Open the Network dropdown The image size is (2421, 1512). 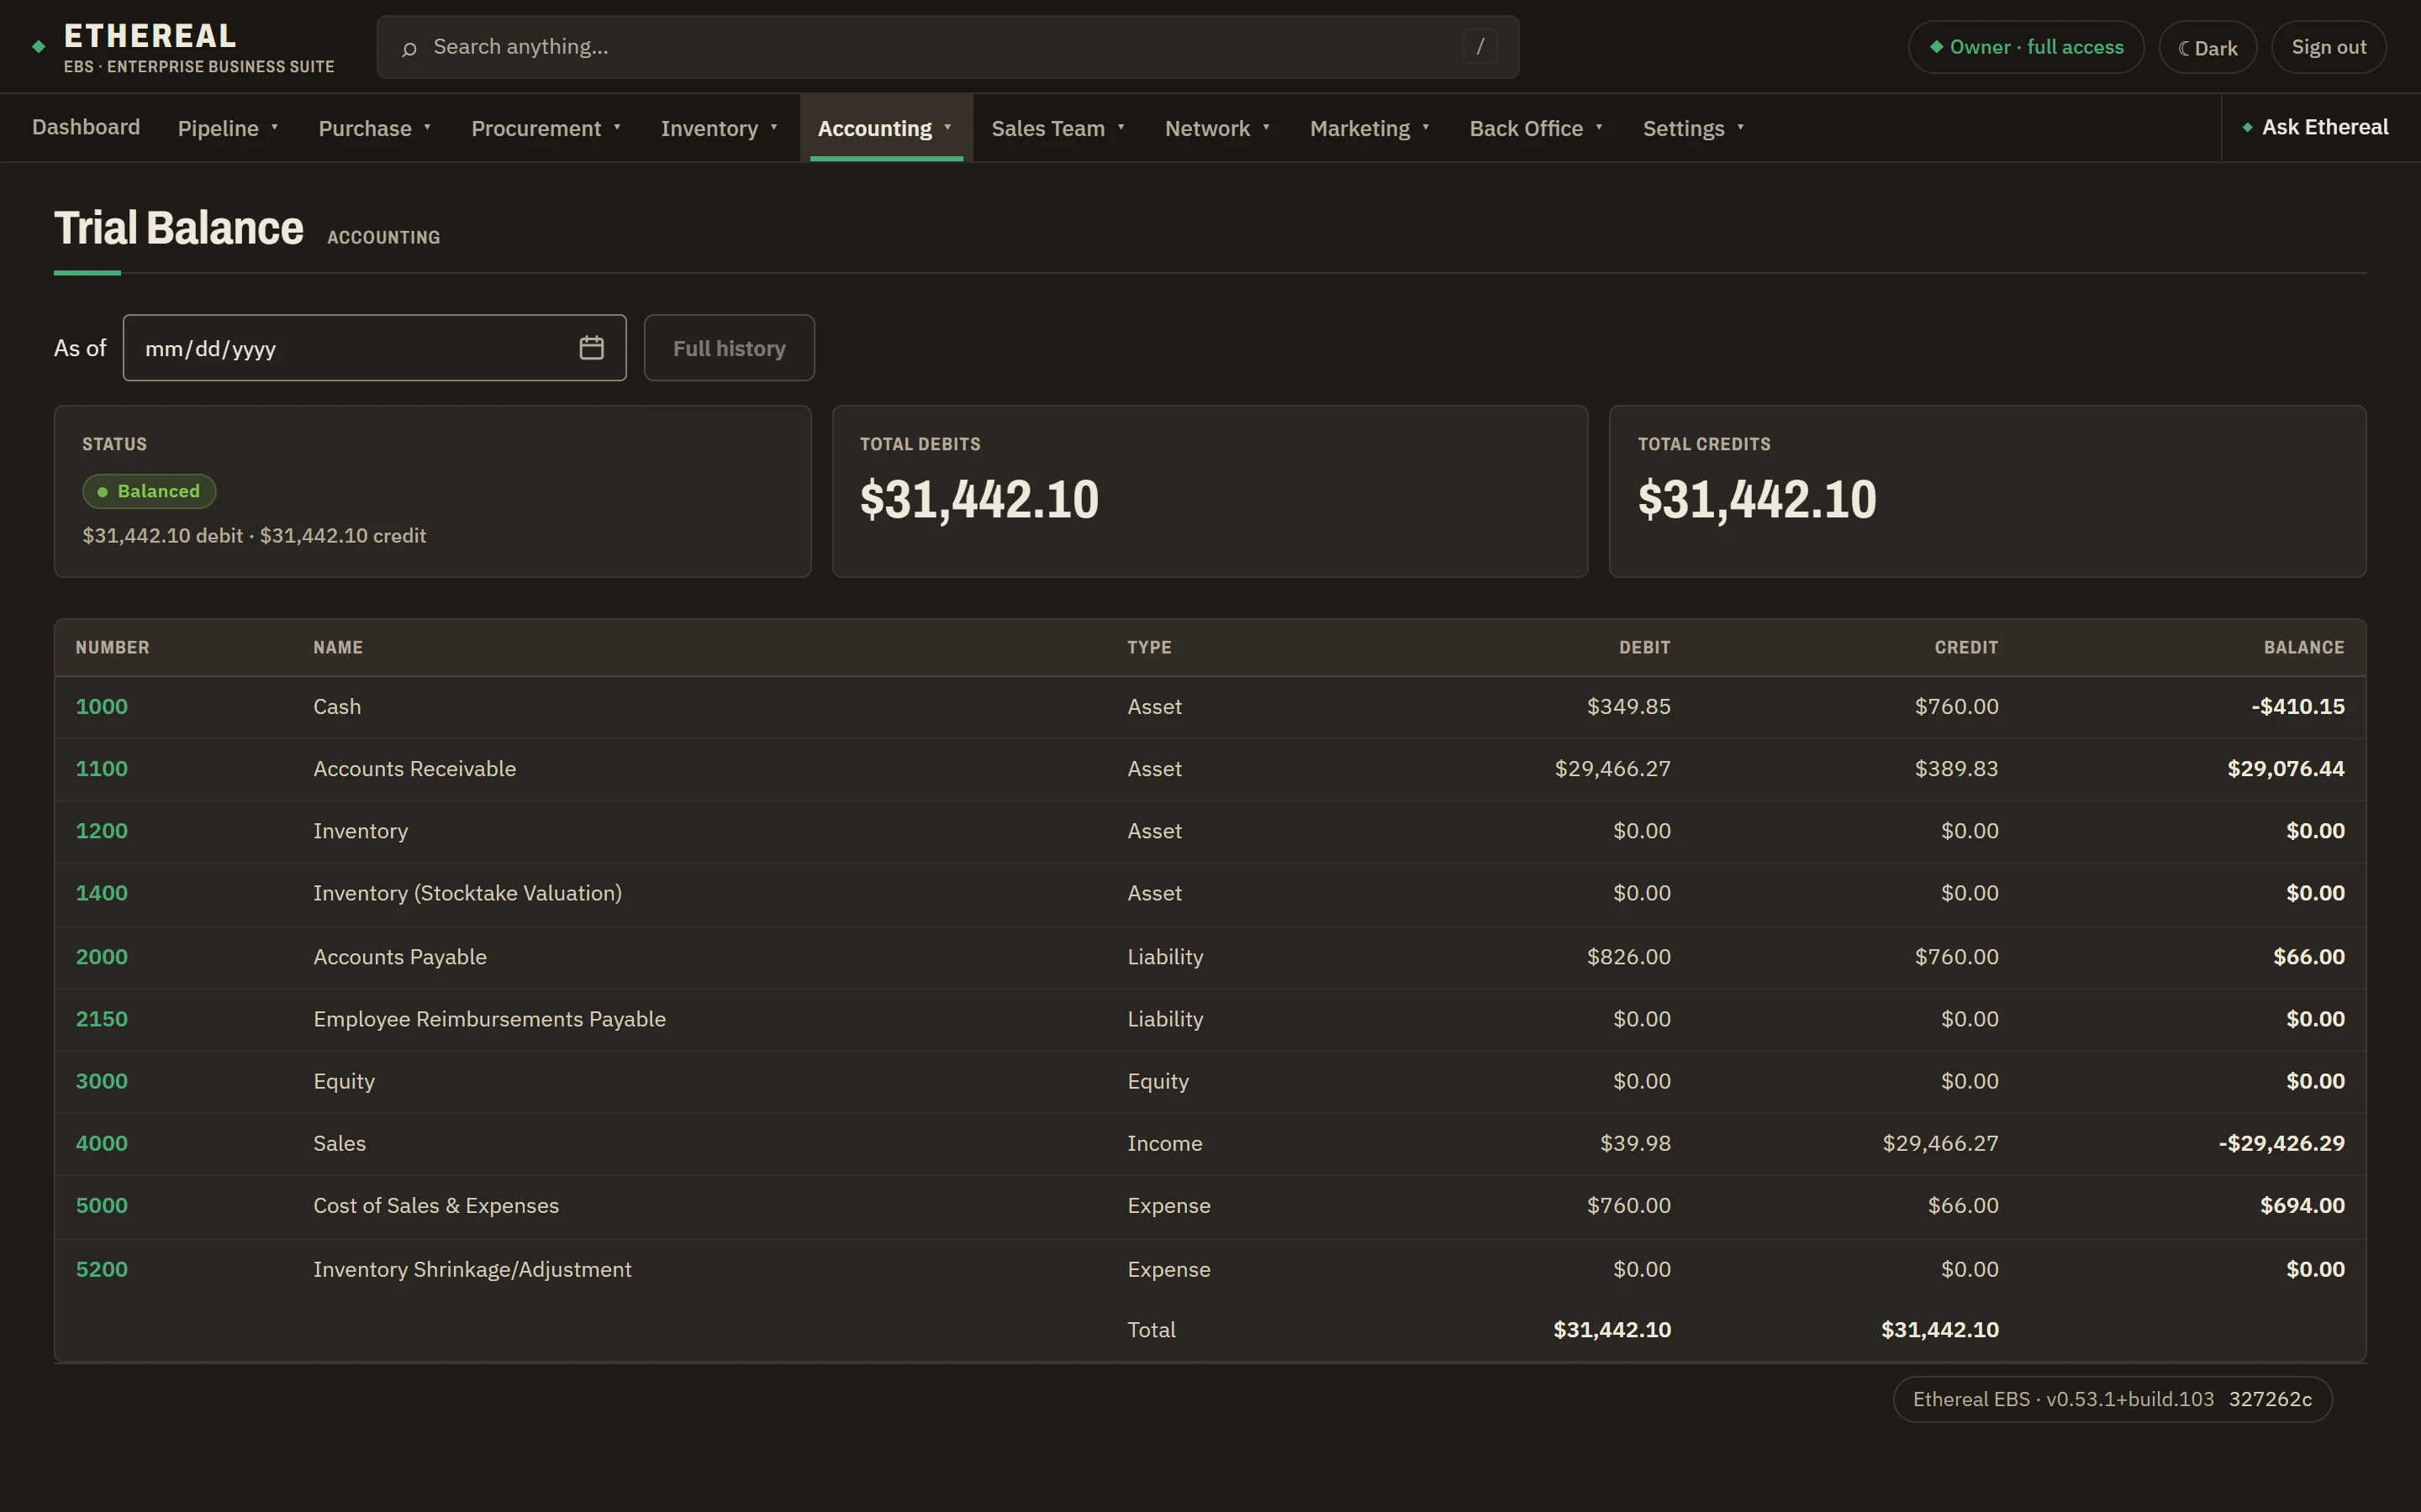(x=1217, y=128)
